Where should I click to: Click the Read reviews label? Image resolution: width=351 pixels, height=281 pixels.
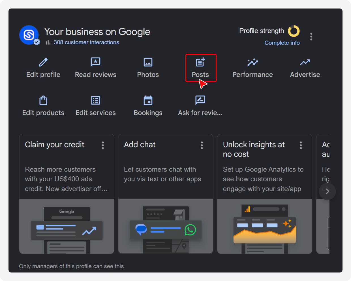(x=96, y=75)
